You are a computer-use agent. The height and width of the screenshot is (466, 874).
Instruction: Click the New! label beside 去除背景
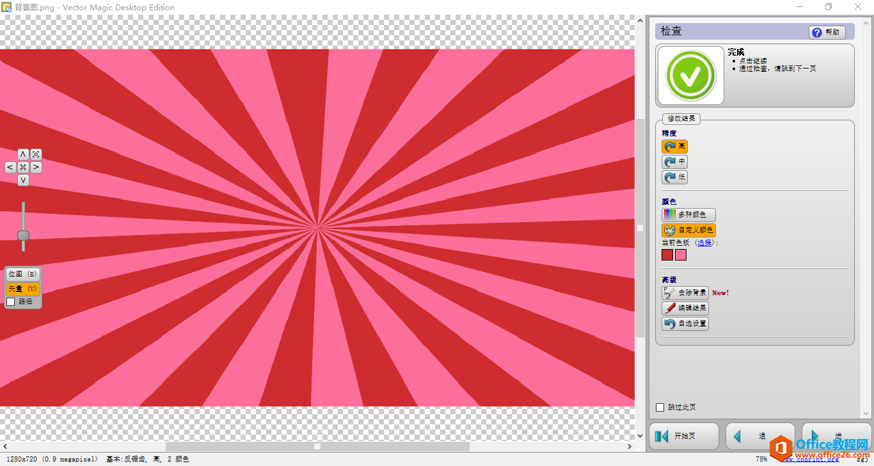click(x=720, y=293)
